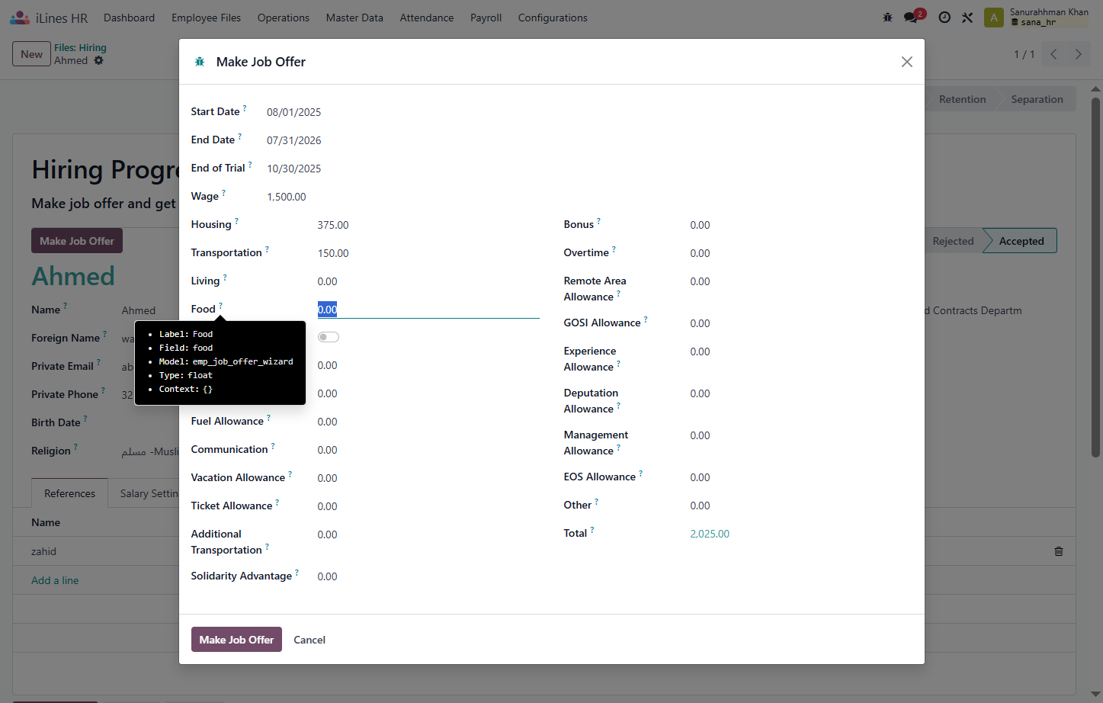This screenshot has height=703, width=1103.
Task: Click the Wage value 1,500.00
Action: pos(287,197)
